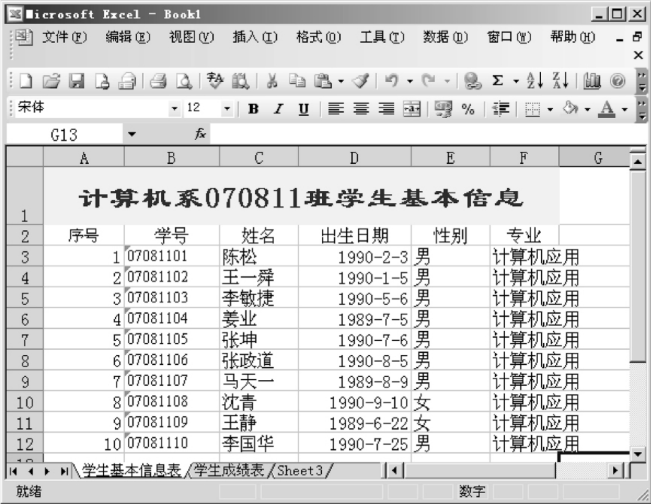The height and width of the screenshot is (504, 651).
Task: Open Help with the question mark icon
Action: [x=617, y=81]
